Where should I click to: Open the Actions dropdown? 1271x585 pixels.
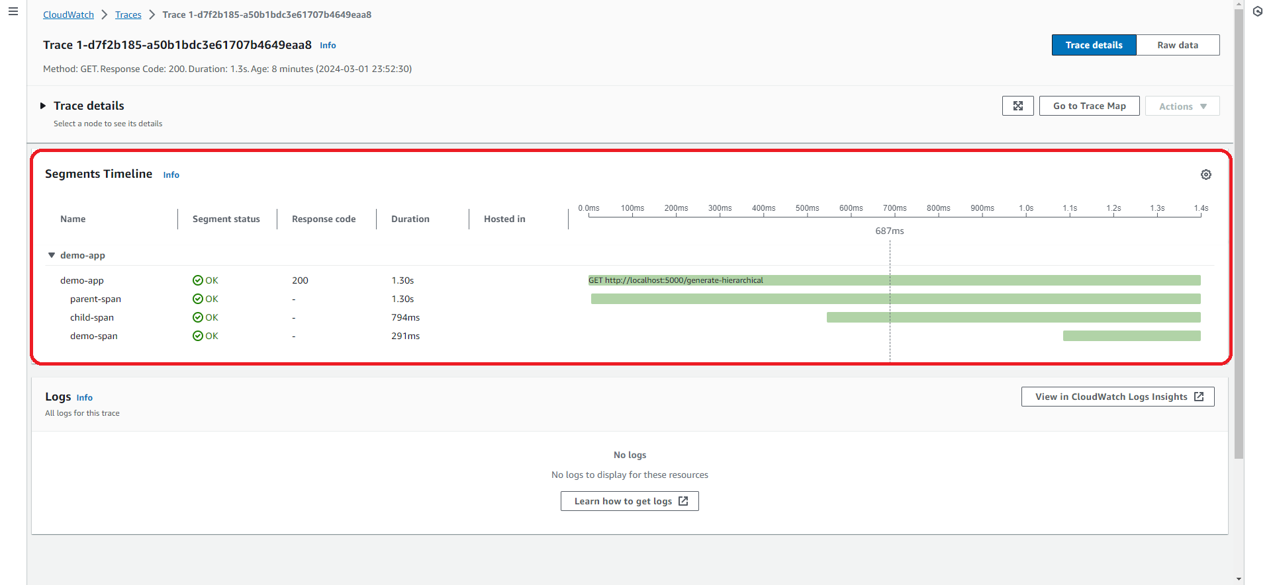(1182, 106)
